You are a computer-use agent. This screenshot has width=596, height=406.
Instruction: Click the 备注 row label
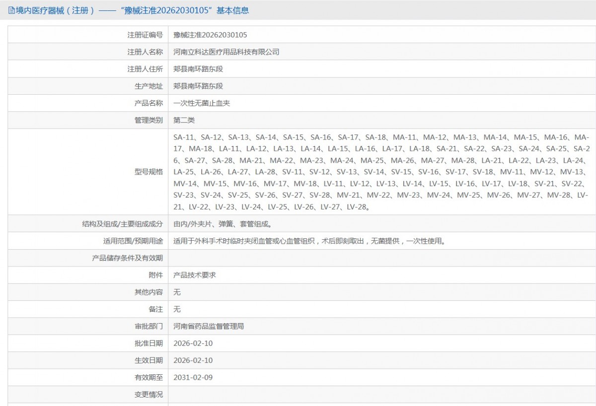[x=155, y=309]
